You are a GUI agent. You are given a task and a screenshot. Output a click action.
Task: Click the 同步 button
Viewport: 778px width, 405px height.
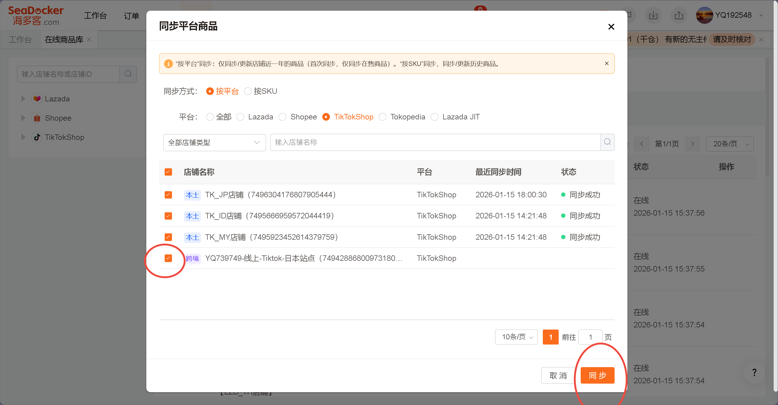pyautogui.click(x=597, y=375)
